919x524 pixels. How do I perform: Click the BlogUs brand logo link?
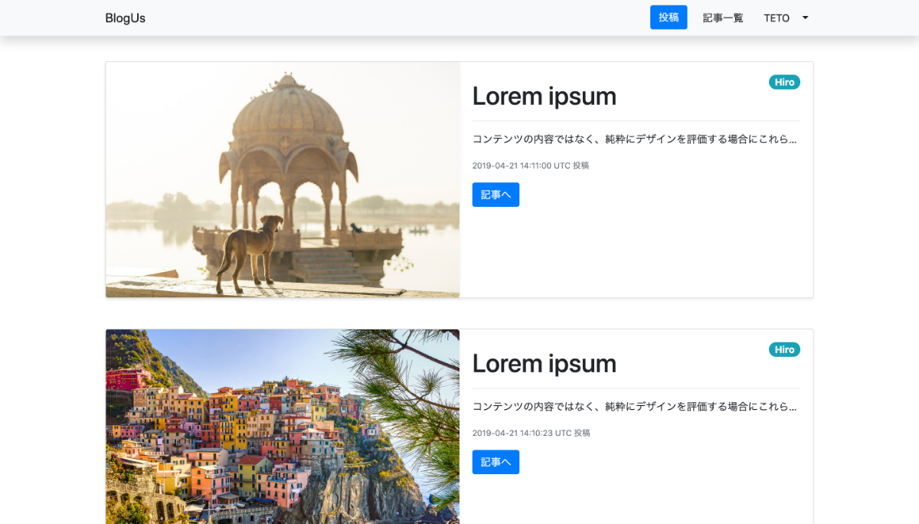pyautogui.click(x=125, y=18)
